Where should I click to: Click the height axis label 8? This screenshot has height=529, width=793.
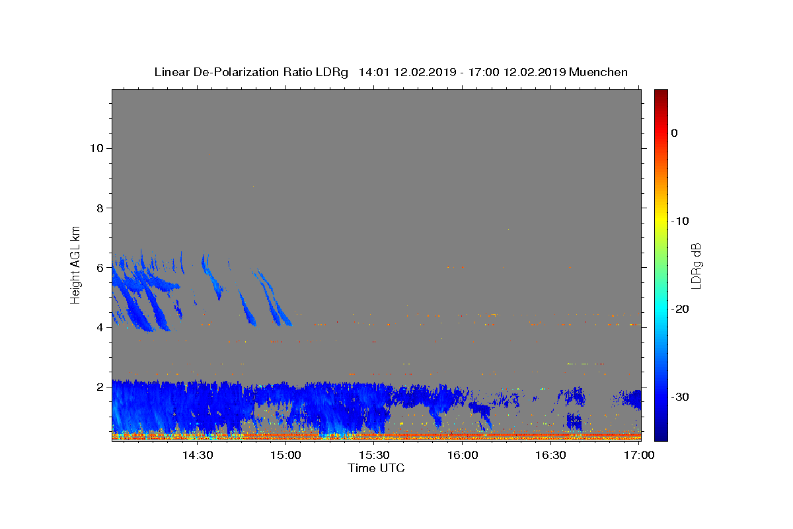click(x=99, y=208)
